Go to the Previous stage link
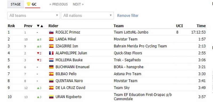This screenshot has width=213, height=102. pyautogui.click(x=59, y=4)
